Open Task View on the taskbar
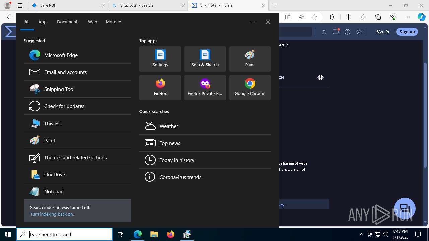 pos(121,234)
